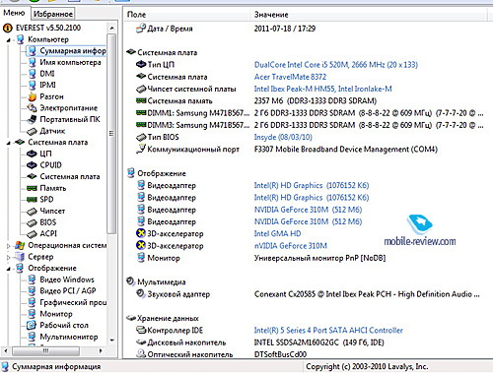Screen dimensions: 493x373
Task: Collapse the Системная плата tree branch
Action: (9, 143)
